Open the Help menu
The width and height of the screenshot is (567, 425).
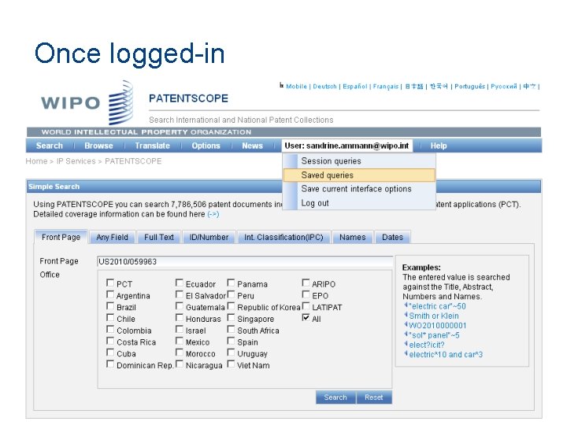439,146
